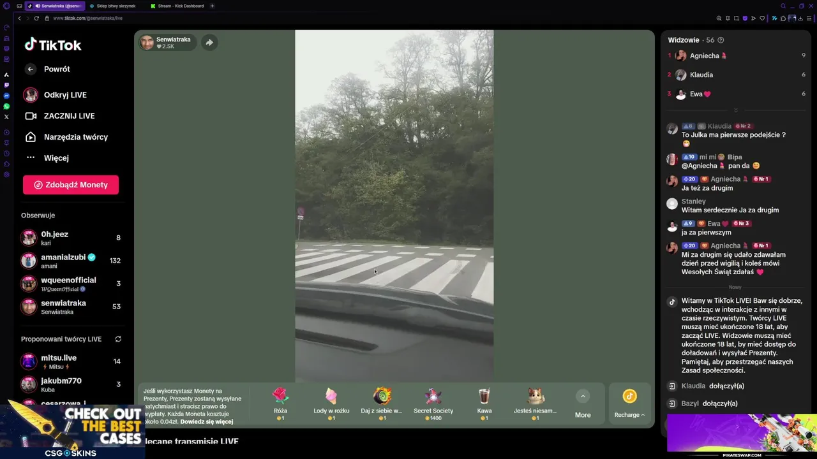Open browser downloads icon
The width and height of the screenshot is (817, 459).
800,18
